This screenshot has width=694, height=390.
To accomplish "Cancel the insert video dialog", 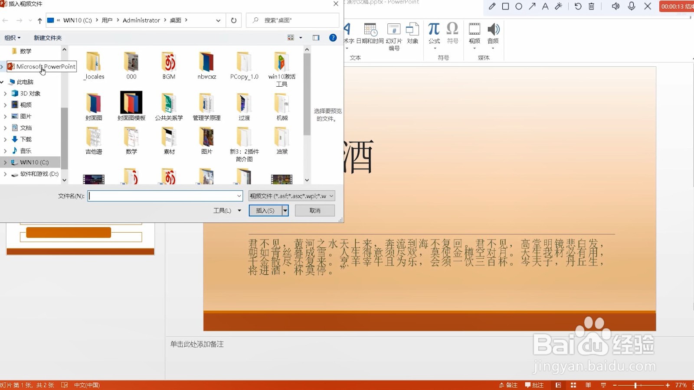I will [x=315, y=211].
